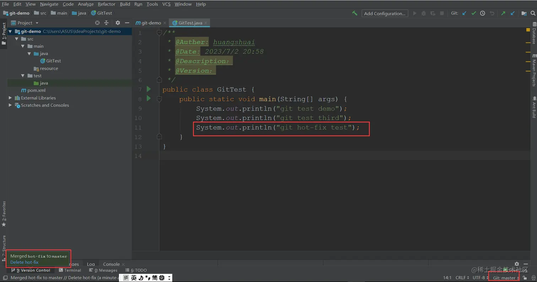Expand the External Libraries node
The image size is (537, 282).
(x=10, y=98)
